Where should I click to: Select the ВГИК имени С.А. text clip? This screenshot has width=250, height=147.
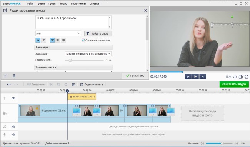82,97
